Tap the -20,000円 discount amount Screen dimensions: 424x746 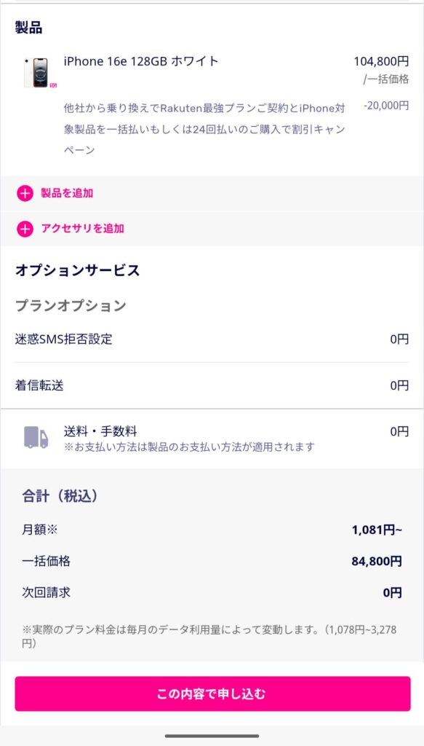(x=386, y=106)
